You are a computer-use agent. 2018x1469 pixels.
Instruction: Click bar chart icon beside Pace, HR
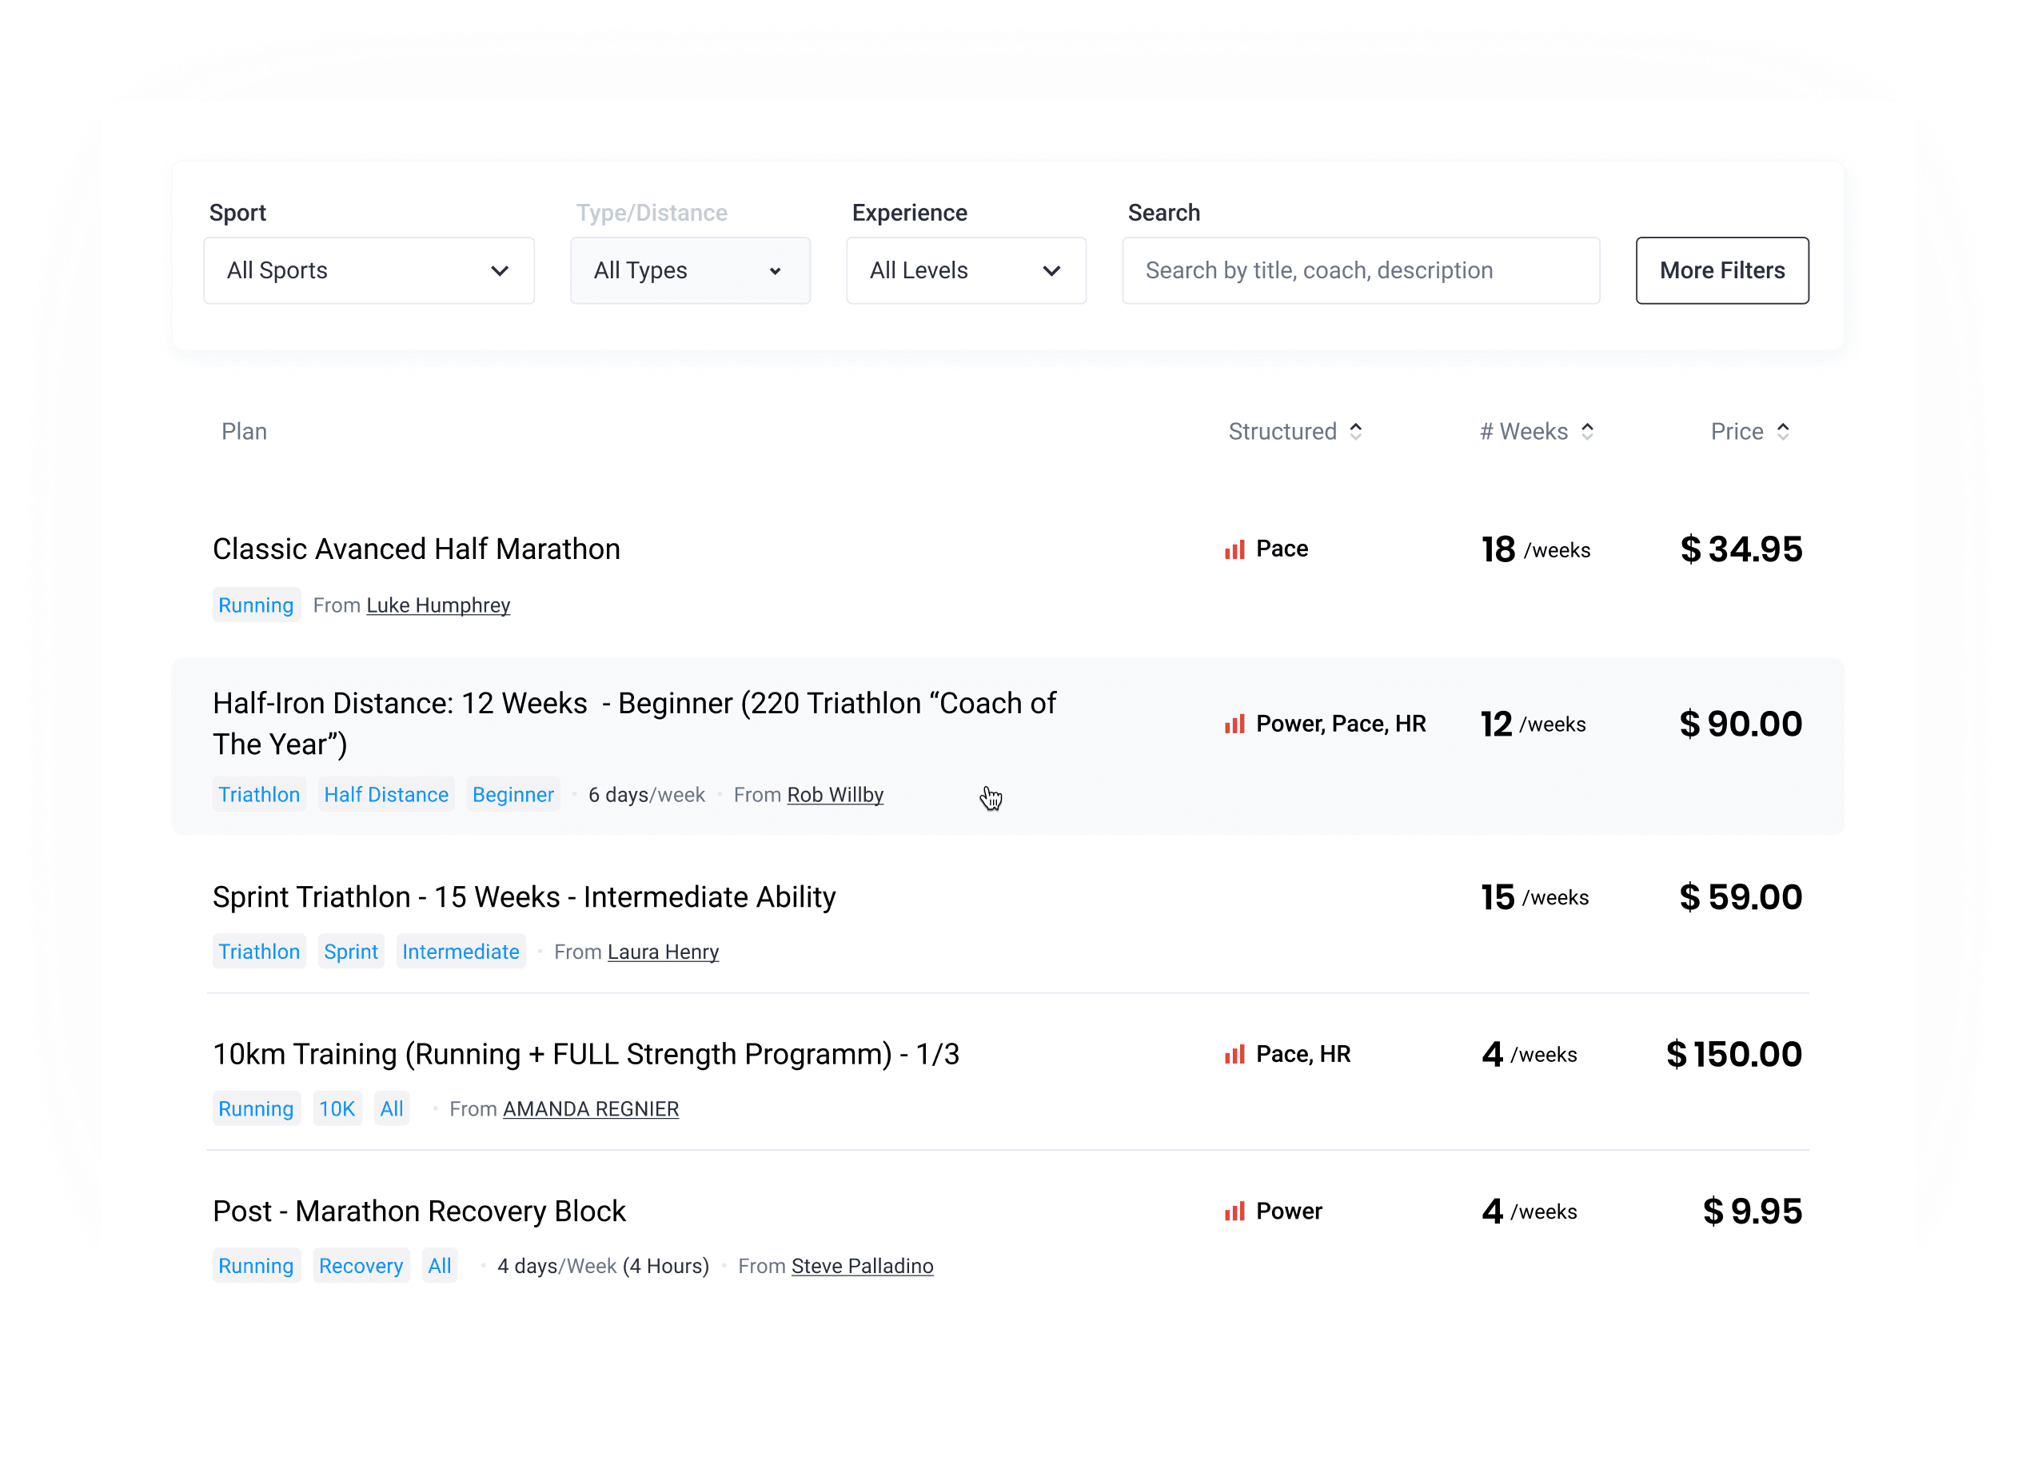[1234, 1055]
